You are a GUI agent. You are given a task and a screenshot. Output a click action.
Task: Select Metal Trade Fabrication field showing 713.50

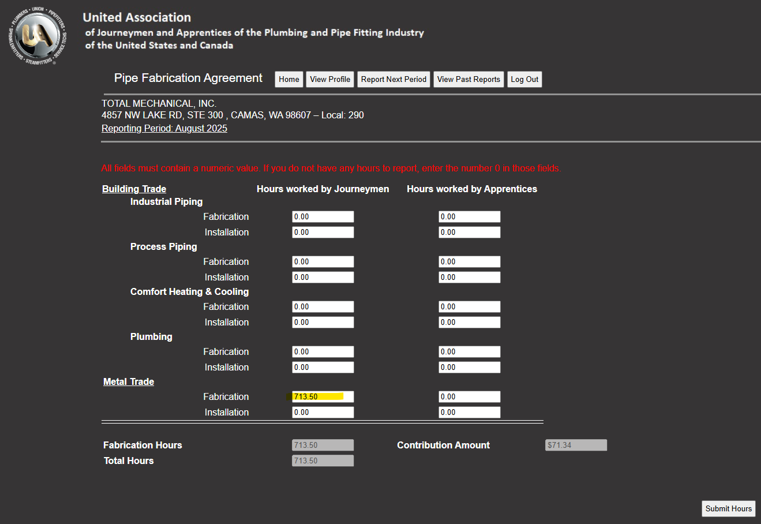[323, 397]
